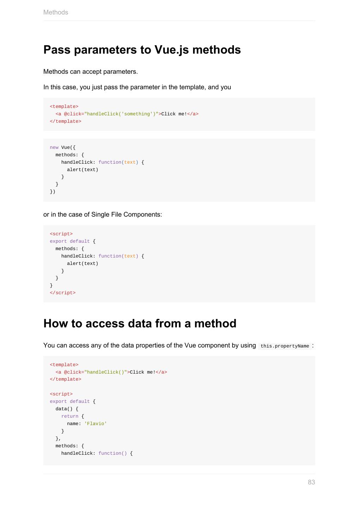Click the last line 'handleClick: function() {'
The height and width of the screenshot is (508, 359).
click(97, 453)
